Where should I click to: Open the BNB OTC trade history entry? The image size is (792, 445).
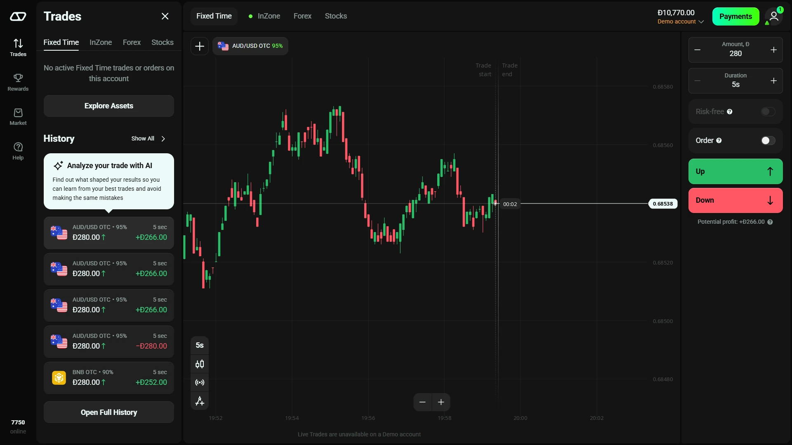pos(109,378)
